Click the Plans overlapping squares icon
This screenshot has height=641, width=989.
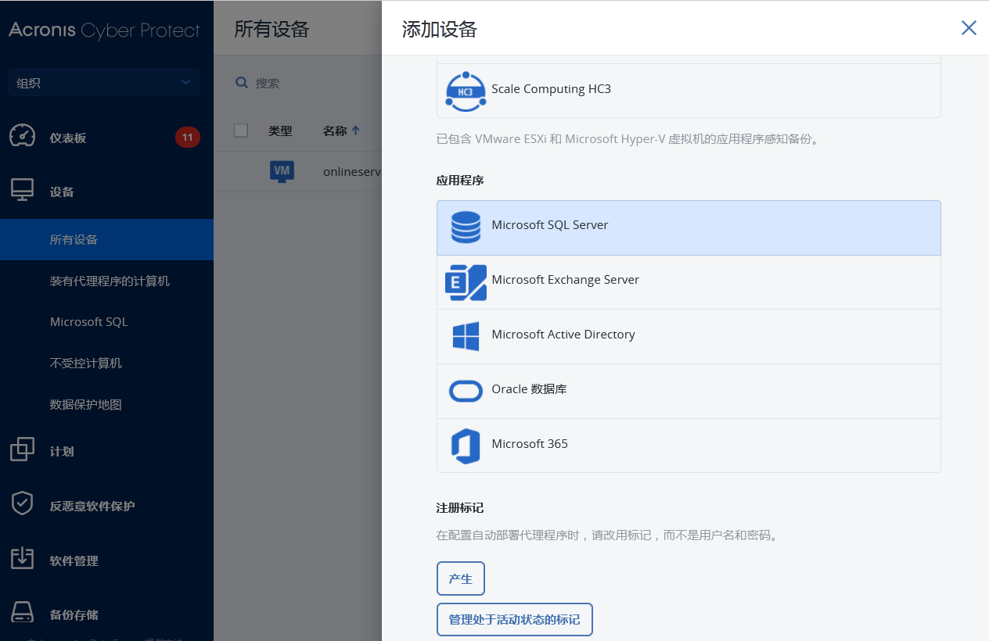22,450
